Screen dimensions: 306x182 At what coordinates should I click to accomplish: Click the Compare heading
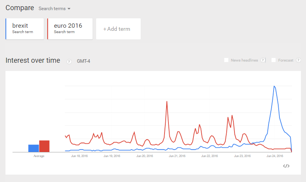20,8
